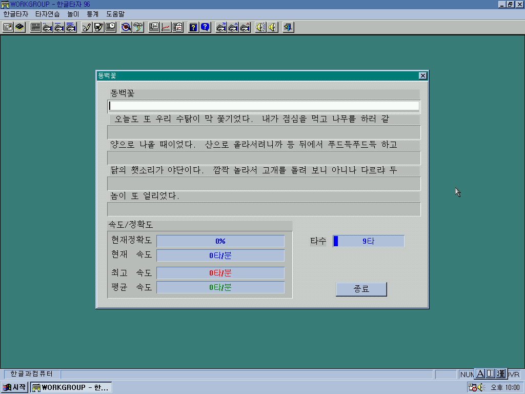The height and width of the screenshot is (394, 525).
Task: Close the 동백꽃 dialog
Action: [x=423, y=76]
